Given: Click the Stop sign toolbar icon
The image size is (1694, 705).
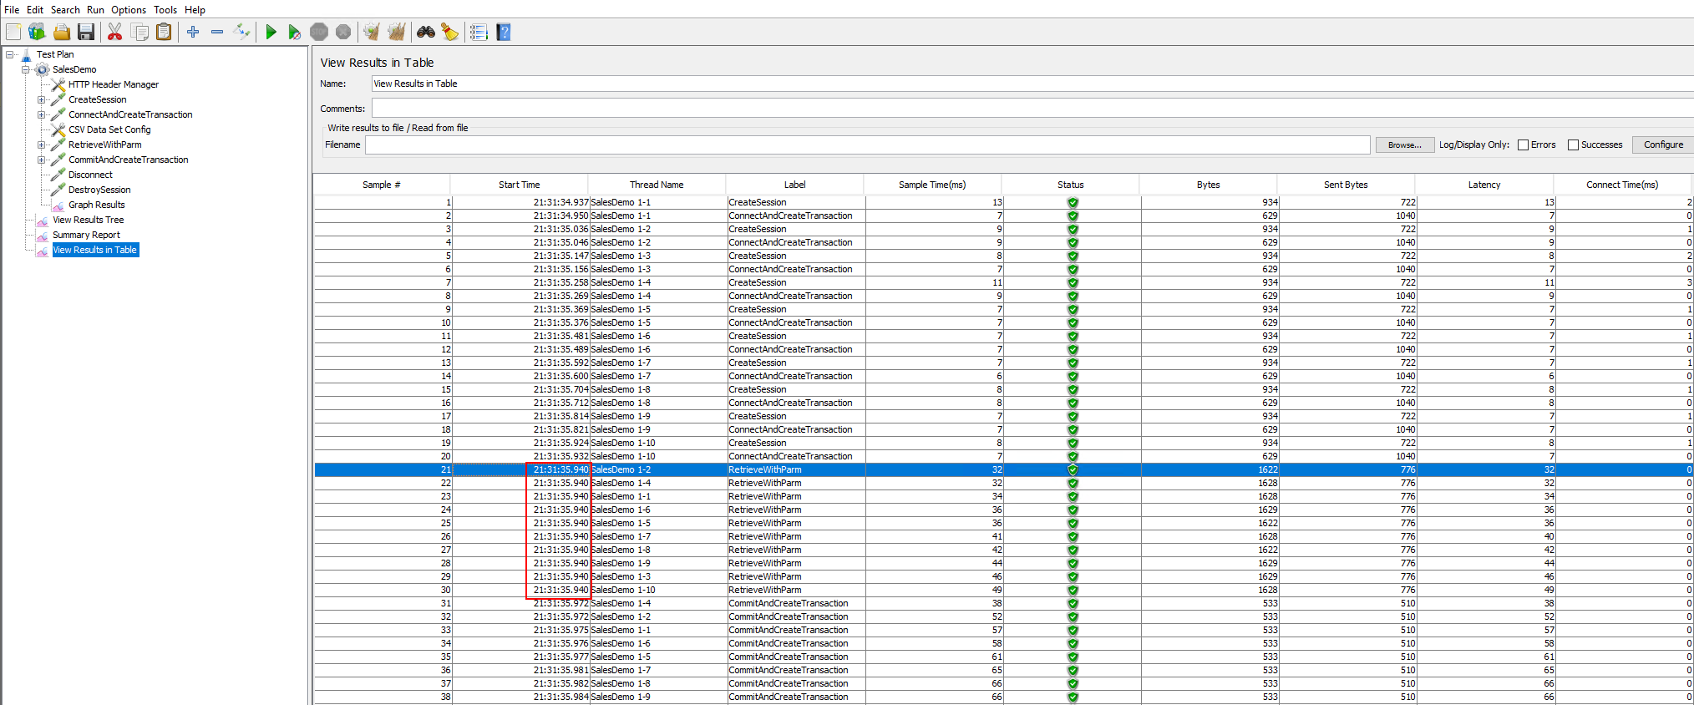Looking at the screenshot, I should tap(319, 32).
